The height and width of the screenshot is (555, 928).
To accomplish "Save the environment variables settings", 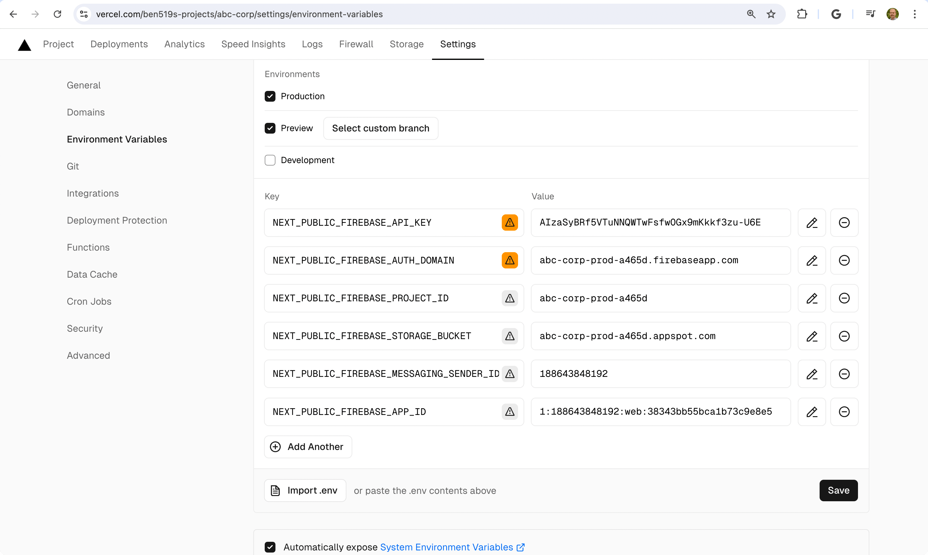I will 839,490.
